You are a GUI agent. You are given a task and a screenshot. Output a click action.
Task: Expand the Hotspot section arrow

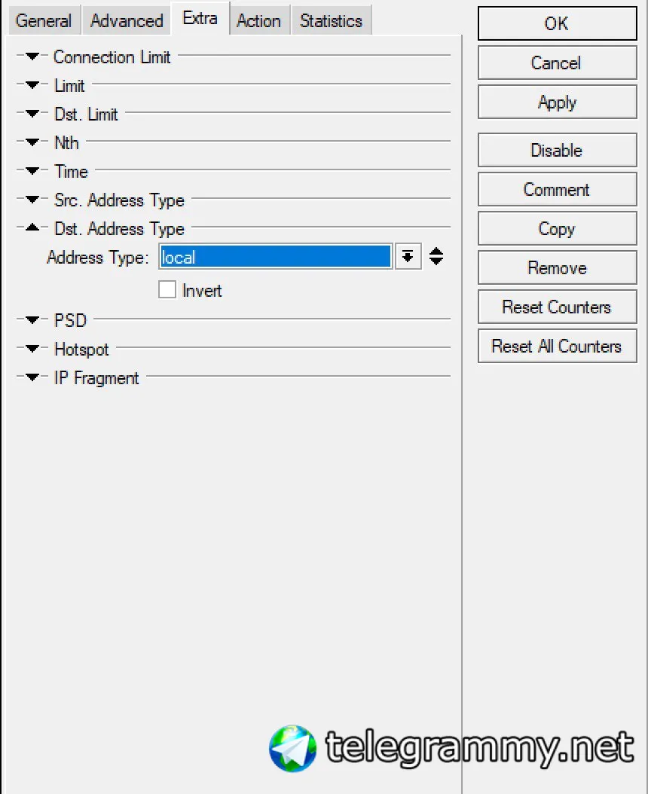[x=32, y=349]
